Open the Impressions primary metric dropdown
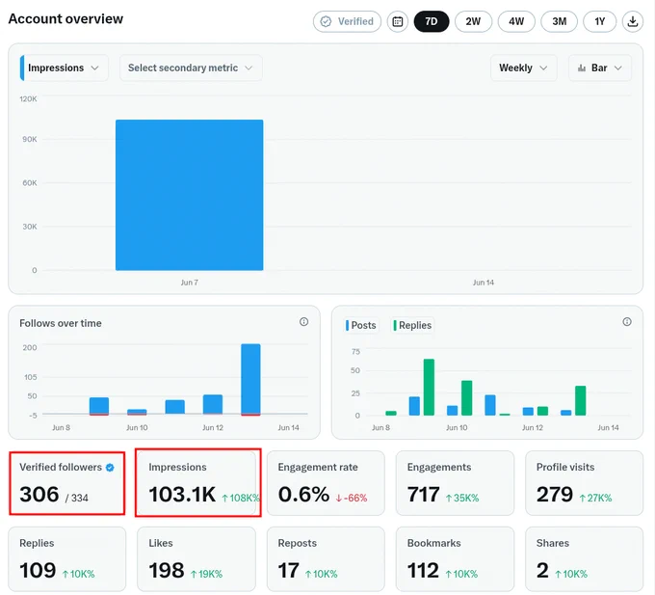Viewport: 655px width, 595px height. [64, 68]
